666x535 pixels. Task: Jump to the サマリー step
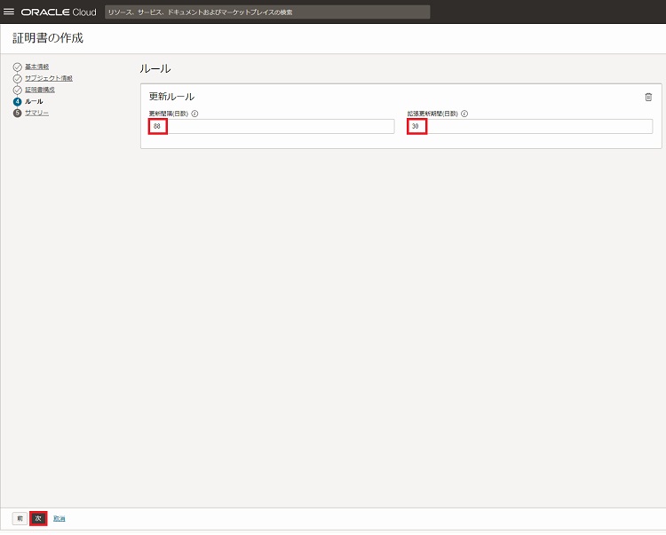[x=36, y=113]
